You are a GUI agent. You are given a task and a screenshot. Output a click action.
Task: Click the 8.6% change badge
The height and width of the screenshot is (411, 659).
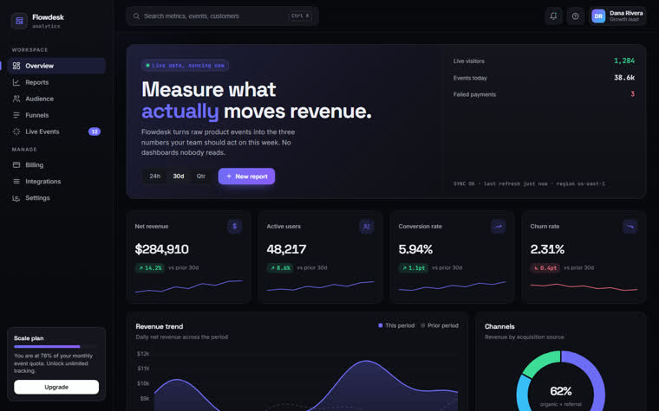point(280,267)
